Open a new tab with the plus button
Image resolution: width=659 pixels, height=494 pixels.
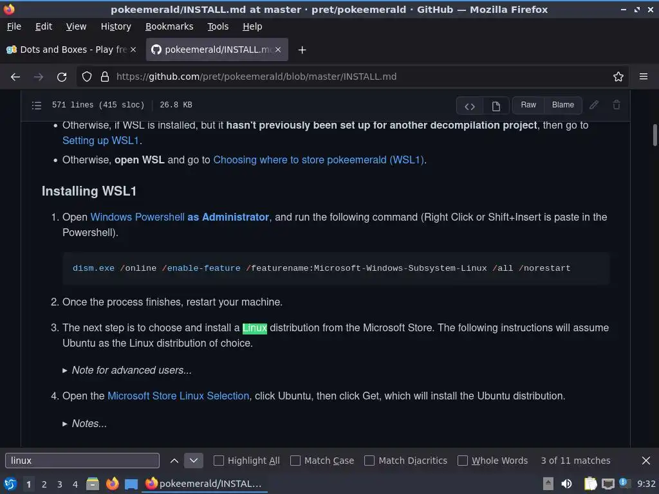pos(302,50)
